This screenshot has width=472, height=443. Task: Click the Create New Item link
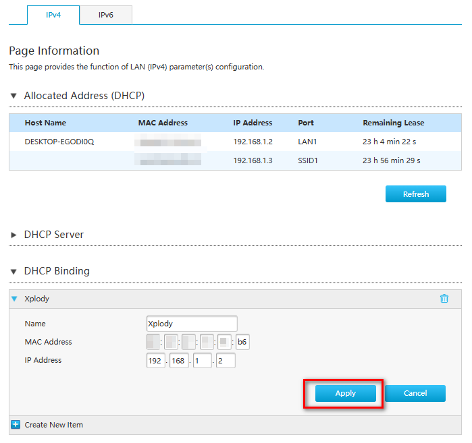pos(53,425)
